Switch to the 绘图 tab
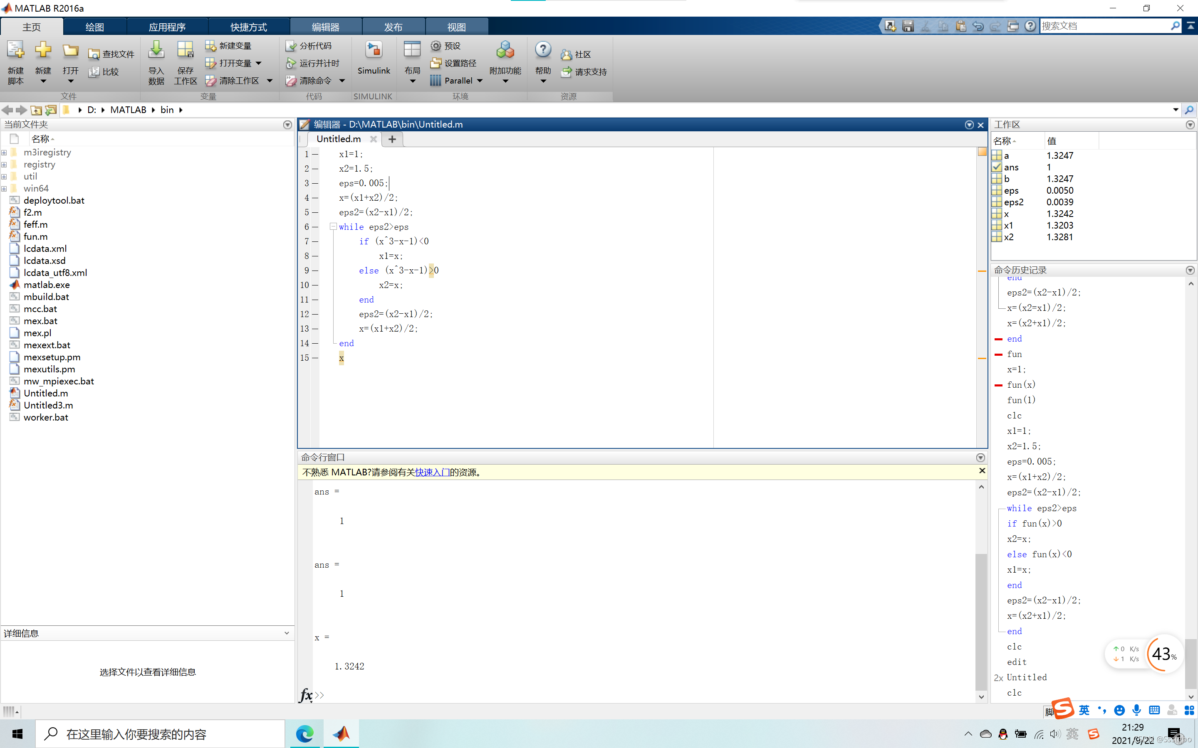This screenshot has height=748, width=1198. (94, 27)
